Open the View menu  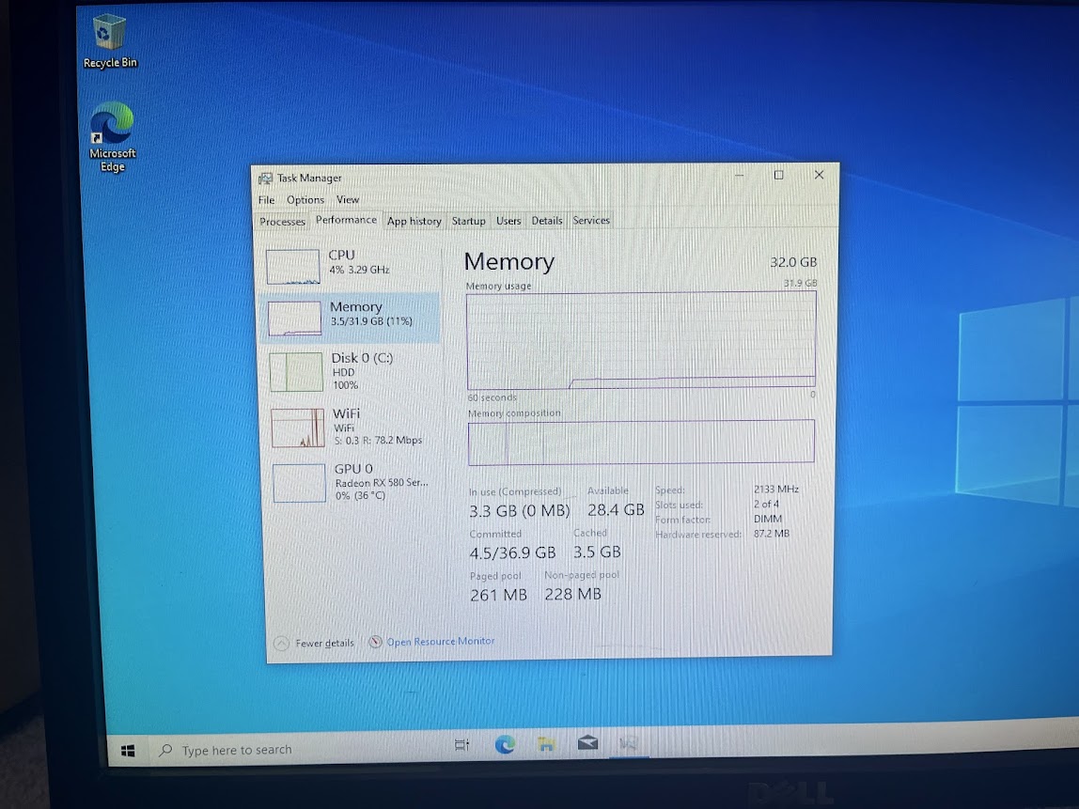[x=348, y=199]
